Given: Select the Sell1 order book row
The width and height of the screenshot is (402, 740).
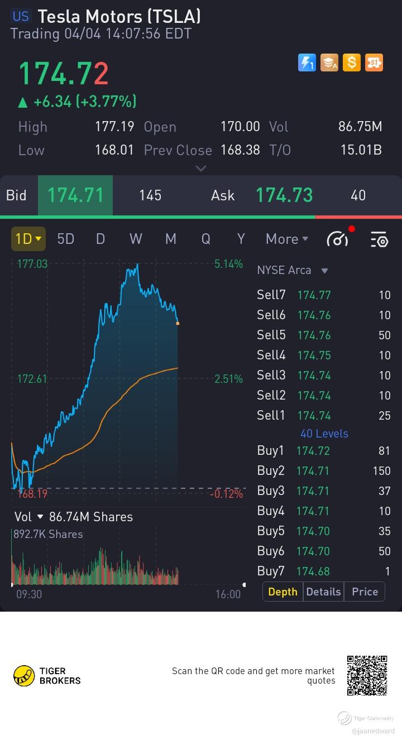Looking at the screenshot, I should coord(324,415).
